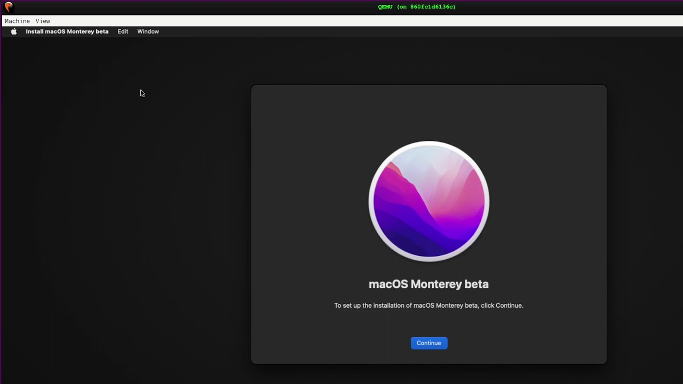
Task: Open the Install macOS Monterey beta menu
Action: (x=67, y=31)
